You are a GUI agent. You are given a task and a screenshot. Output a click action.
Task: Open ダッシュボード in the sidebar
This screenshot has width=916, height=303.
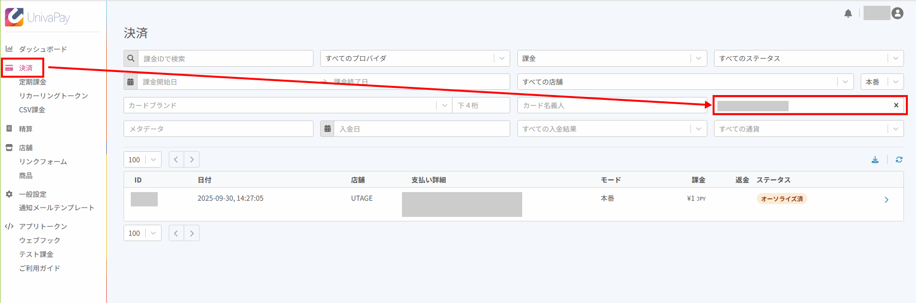[43, 49]
